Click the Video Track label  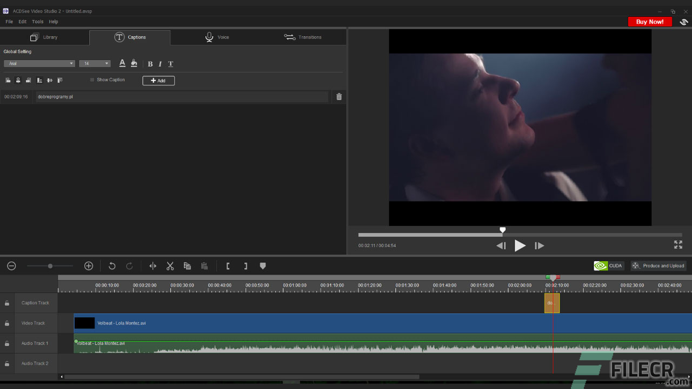point(33,323)
